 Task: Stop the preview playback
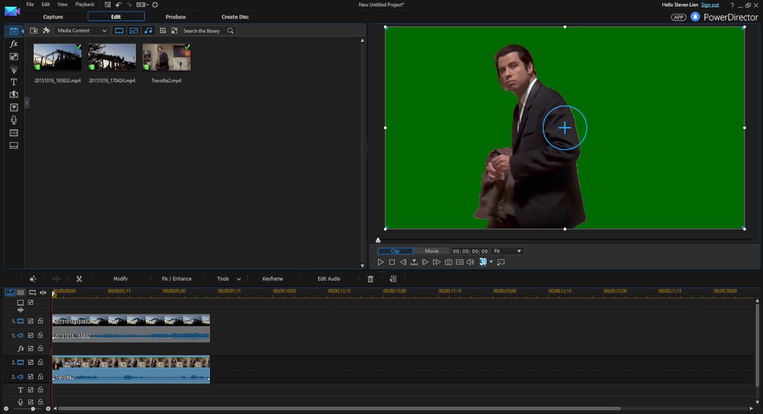pyautogui.click(x=392, y=262)
